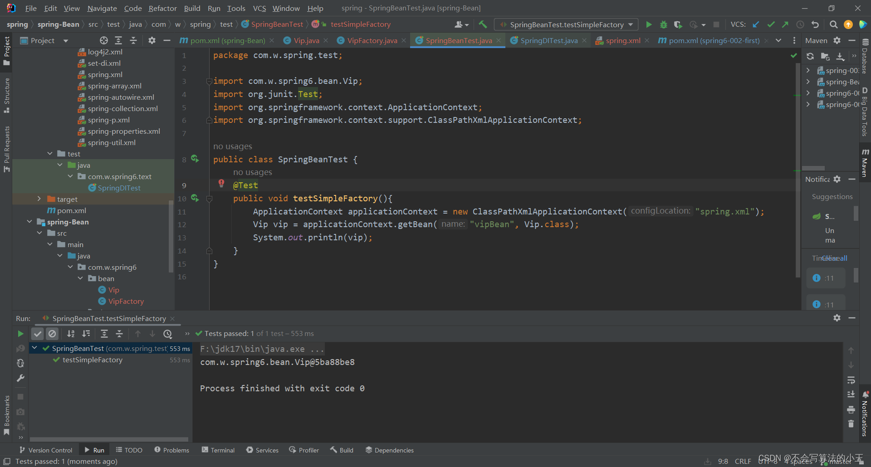This screenshot has height=467, width=871.
Task: Rerun failed tests icon
Action: click(20, 349)
